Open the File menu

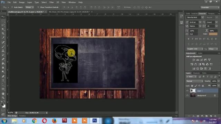pyautogui.click(x=9, y=2)
